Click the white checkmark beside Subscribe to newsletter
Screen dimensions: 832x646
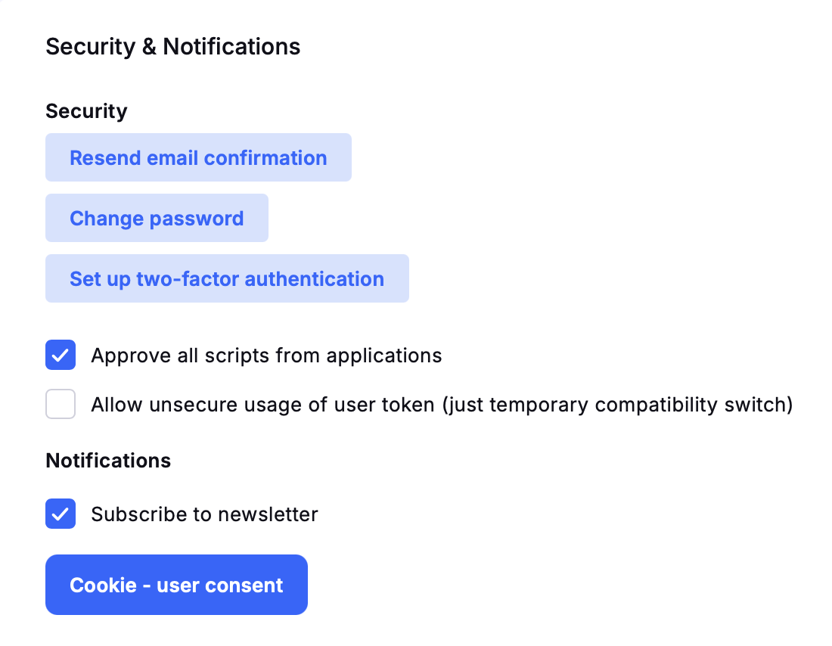(61, 514)
